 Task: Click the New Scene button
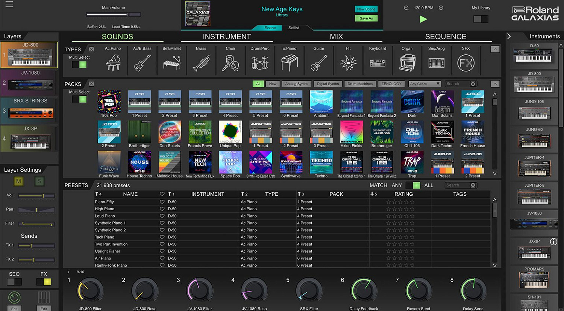[x=366, y=9]
